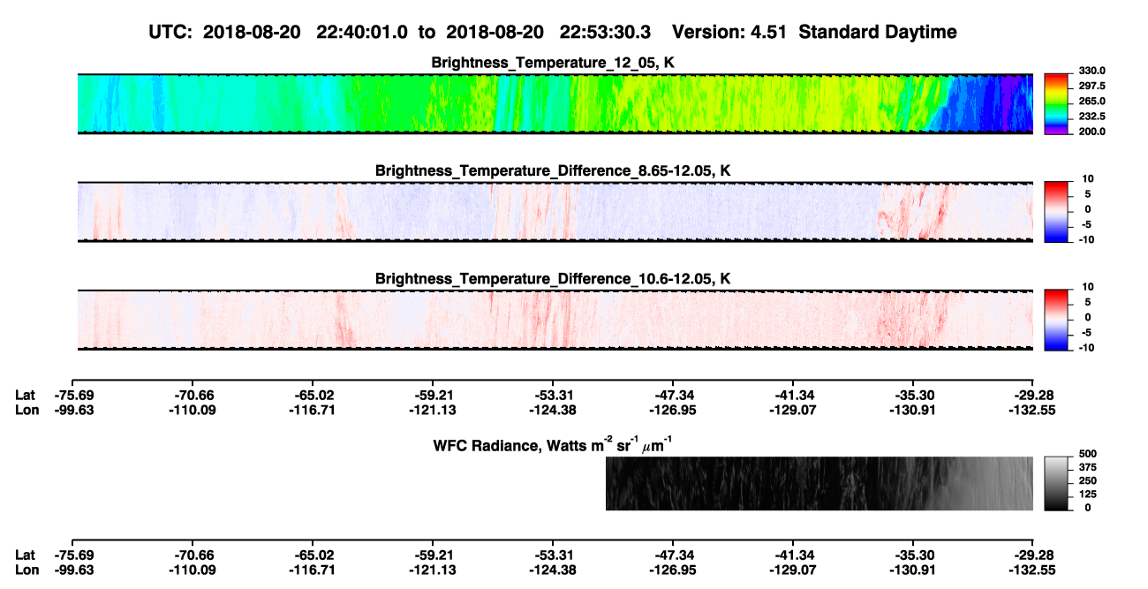Click longitude -132.55 on the bottommost axis
The width and height of the screenshot is (1148, 589).
pyautogui.click(x=1032, y=570)
